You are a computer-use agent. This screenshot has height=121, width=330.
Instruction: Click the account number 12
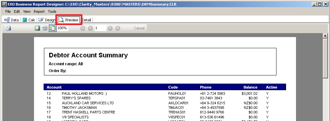pos(49,93)
